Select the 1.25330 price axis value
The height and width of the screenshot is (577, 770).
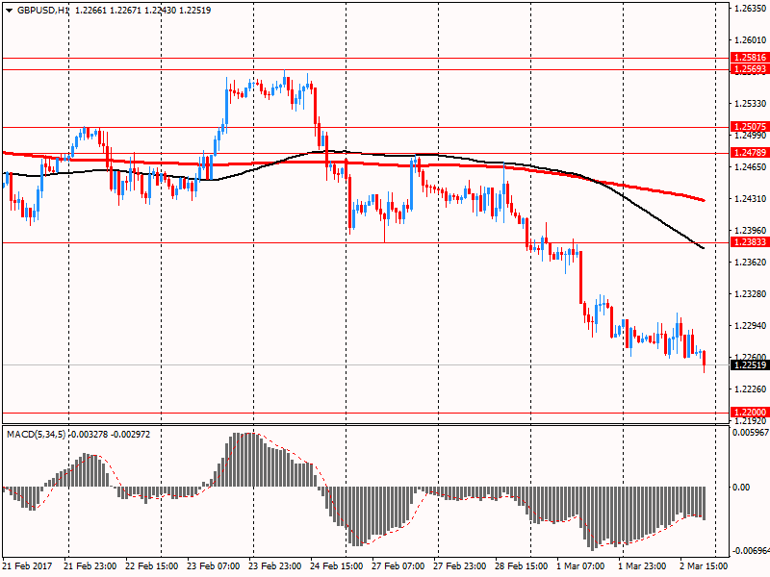(751, 104)
